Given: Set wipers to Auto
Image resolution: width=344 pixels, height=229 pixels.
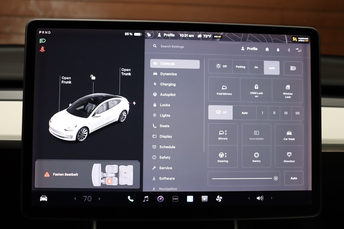Looking at the screenshot, I should tap(245, 113).
